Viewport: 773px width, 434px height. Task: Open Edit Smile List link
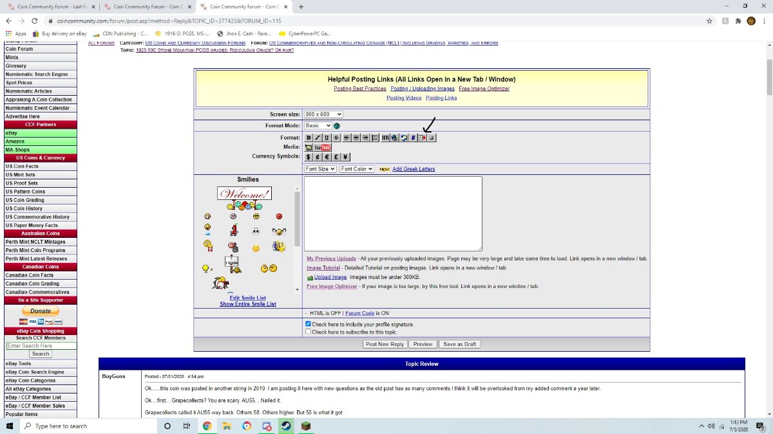tap(248, 298)
